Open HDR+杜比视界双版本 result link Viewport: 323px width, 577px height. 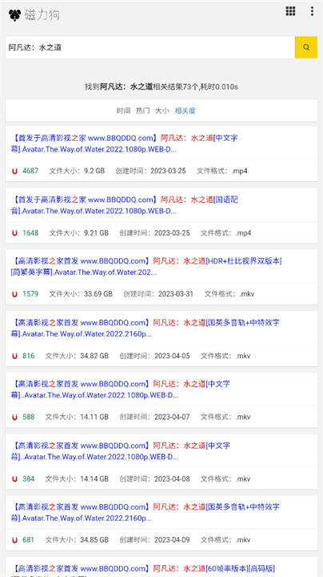click(x=147, y=267)
